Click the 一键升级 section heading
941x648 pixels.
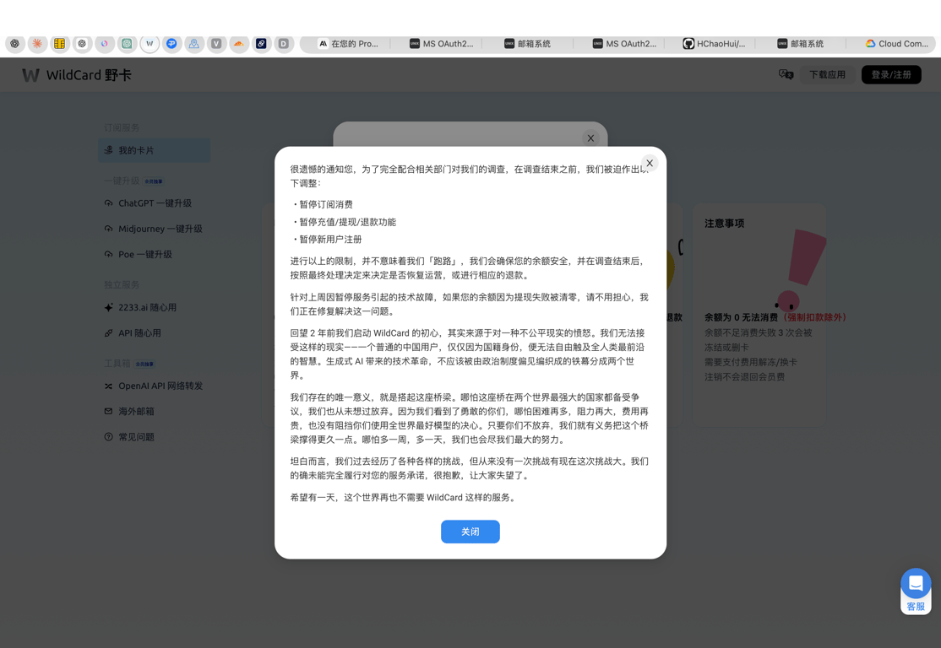[122, 181]
